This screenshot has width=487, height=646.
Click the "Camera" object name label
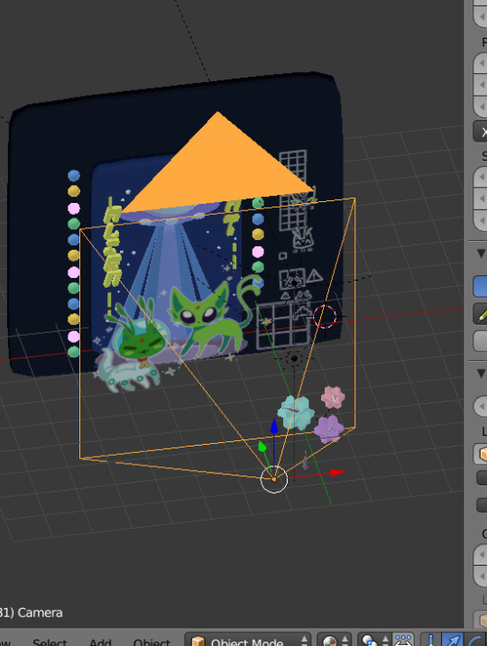point(40,613)
